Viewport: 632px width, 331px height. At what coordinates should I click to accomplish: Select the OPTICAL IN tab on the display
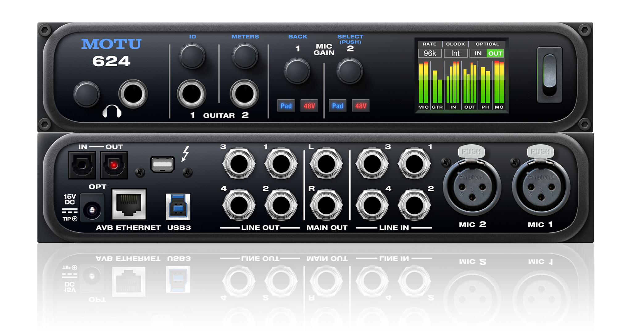[478, 53]
